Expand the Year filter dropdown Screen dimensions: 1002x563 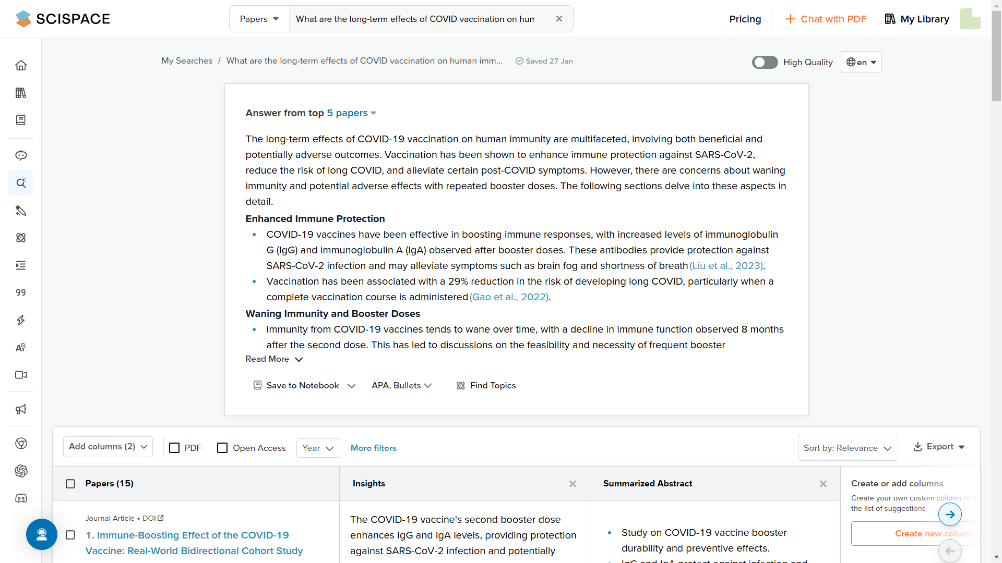pos(318,448)
